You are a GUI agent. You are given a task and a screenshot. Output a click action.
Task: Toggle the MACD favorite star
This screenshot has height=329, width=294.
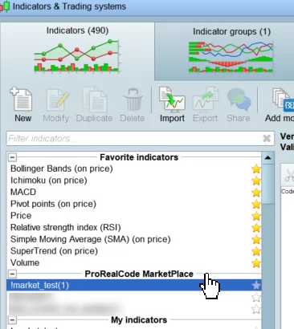tap(256, 193)
